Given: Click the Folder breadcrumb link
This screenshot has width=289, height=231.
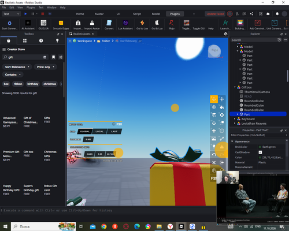Looking at the screenshot, I should [x=106, y=41].
